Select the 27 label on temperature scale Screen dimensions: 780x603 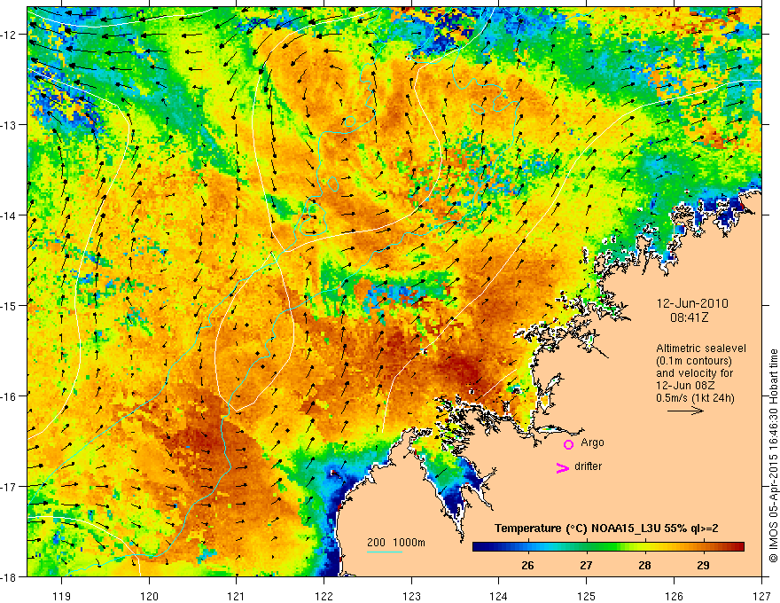coord(587,565)
